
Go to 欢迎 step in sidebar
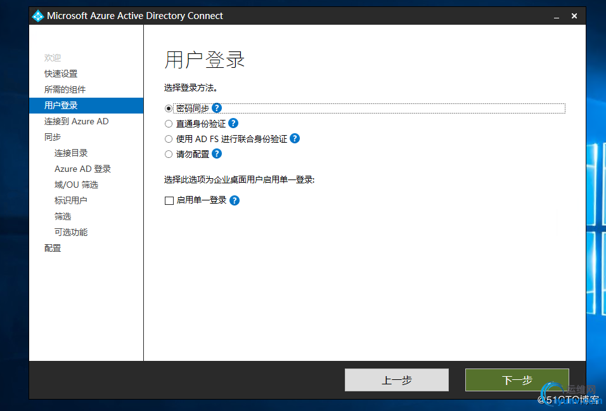(x=53, y=58)
